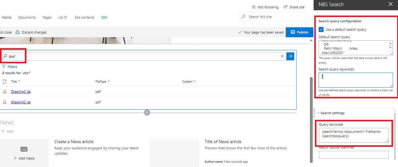This screenshot has height=167, width=398.
Task: Click the Result Source Identifier field
Action: [354, 155]
